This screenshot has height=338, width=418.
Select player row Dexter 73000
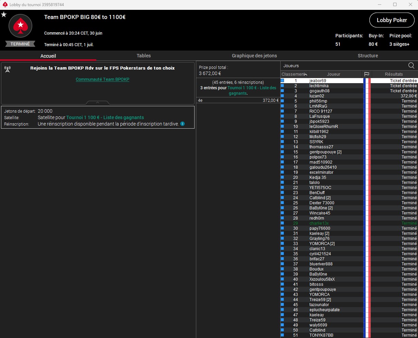tap(349, 203)
